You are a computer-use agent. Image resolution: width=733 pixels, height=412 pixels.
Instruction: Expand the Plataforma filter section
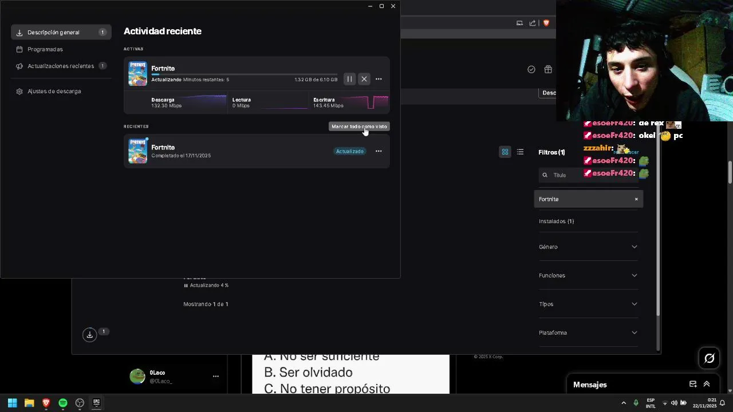pos(588,332)
